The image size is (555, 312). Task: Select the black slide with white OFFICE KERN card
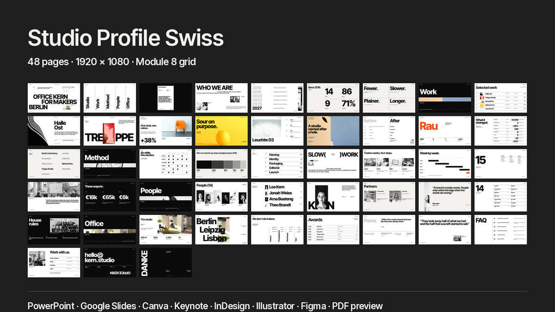[x=166, y=98]
